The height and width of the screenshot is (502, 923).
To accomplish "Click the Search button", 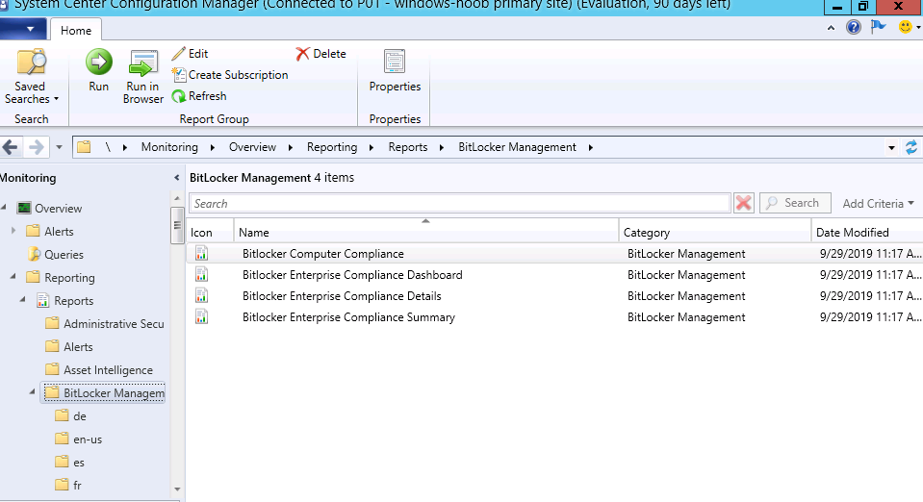I will click(795, 203).
